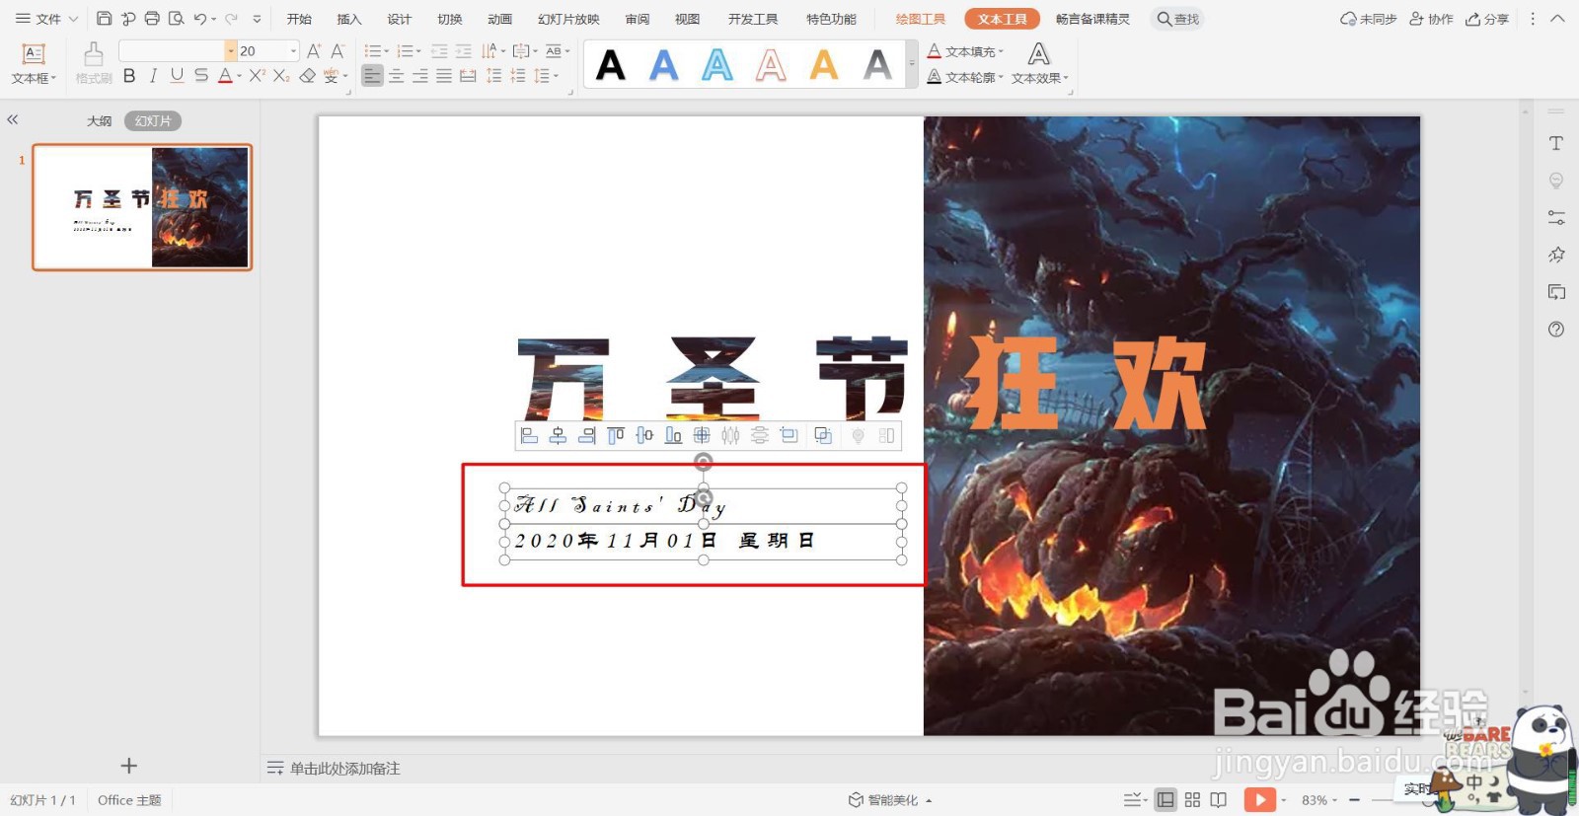This screenshot has height=816, width=1579.
Task: Align right in floating object toolbar
Action: point(586,435)
